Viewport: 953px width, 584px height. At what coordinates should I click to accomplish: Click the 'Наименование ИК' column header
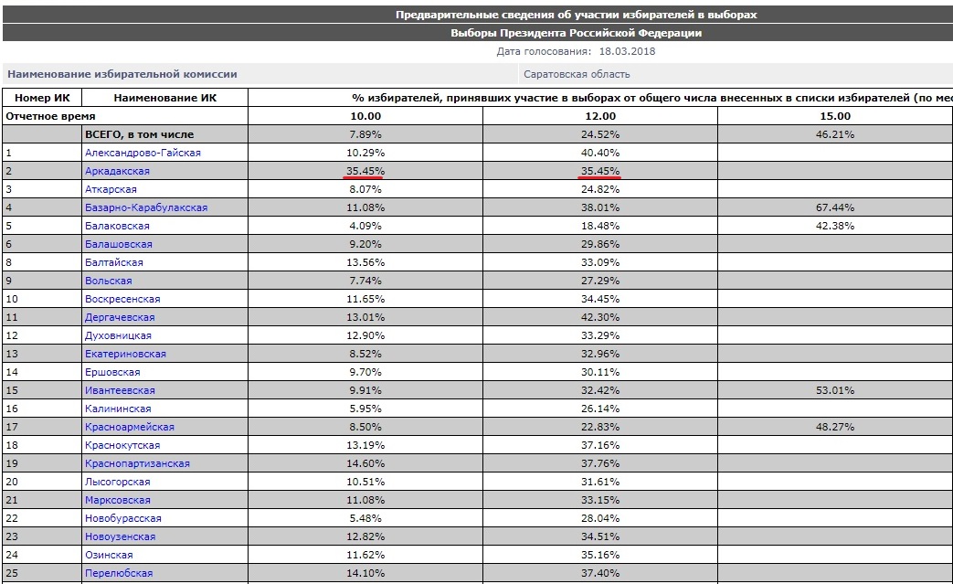click(x=164, y=97)
